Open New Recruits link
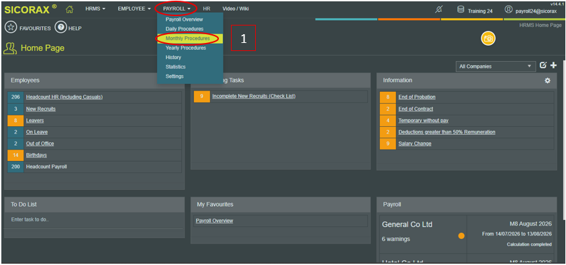 pyautogui.click(x=41, y=109)
